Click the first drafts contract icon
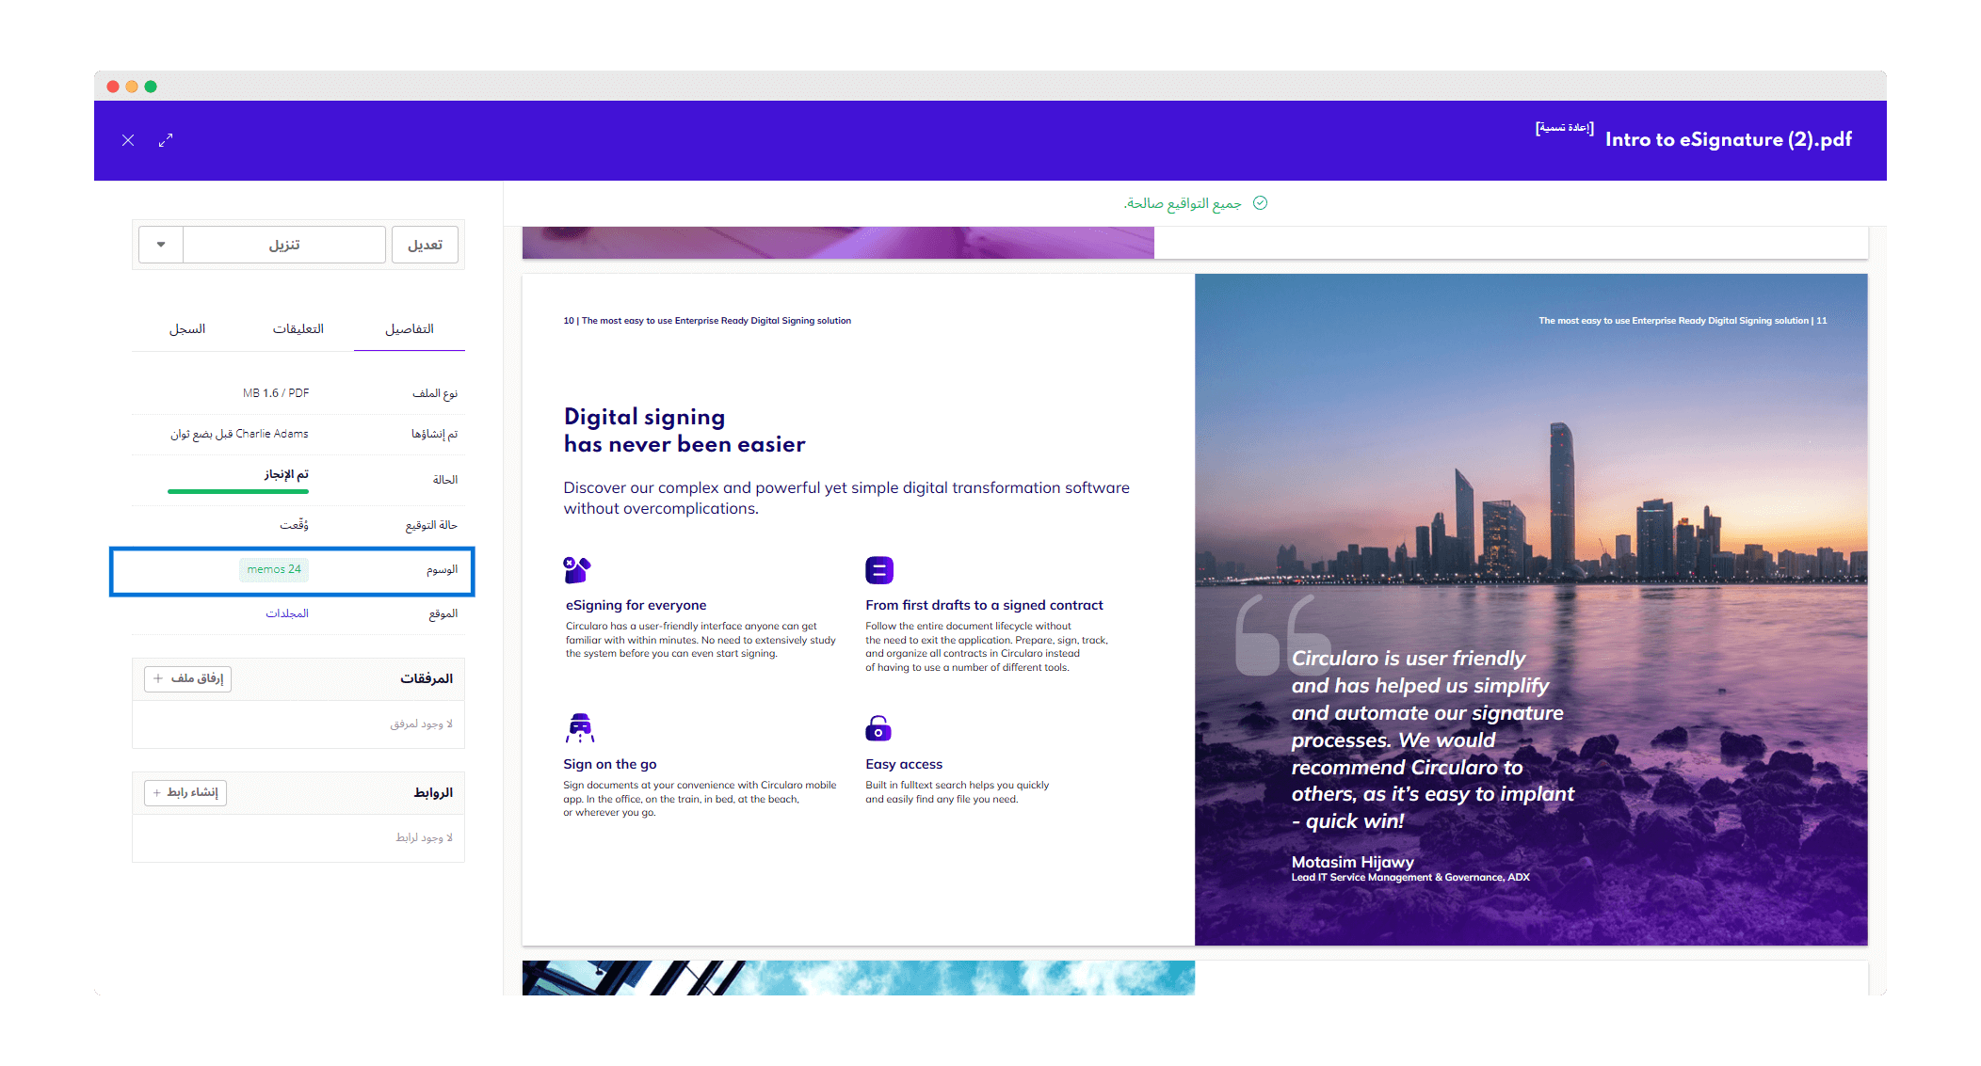 878,570
